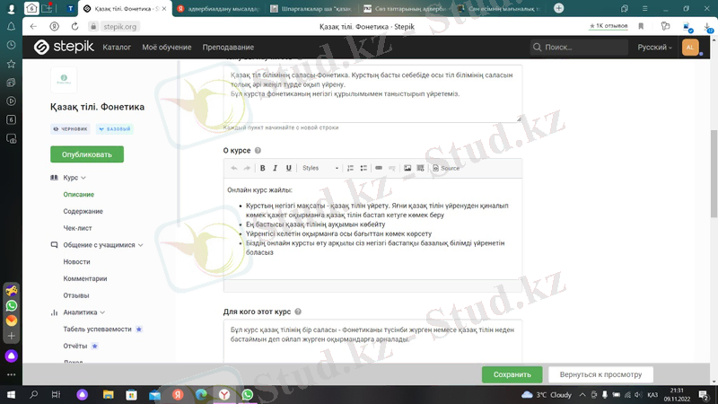Click the course logo thumbnail in sidebar
Image resolution: width=718 pixels, height=404 pixels.
tap(64, 80)
